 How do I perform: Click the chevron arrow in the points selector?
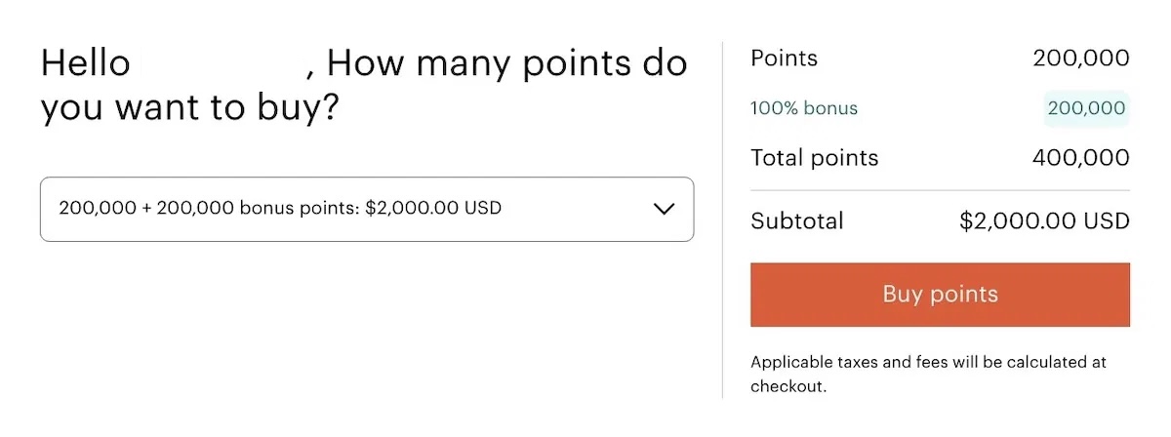coord(664,209)
